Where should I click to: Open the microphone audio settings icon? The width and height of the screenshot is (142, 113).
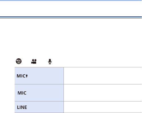(x=50, y=62)
